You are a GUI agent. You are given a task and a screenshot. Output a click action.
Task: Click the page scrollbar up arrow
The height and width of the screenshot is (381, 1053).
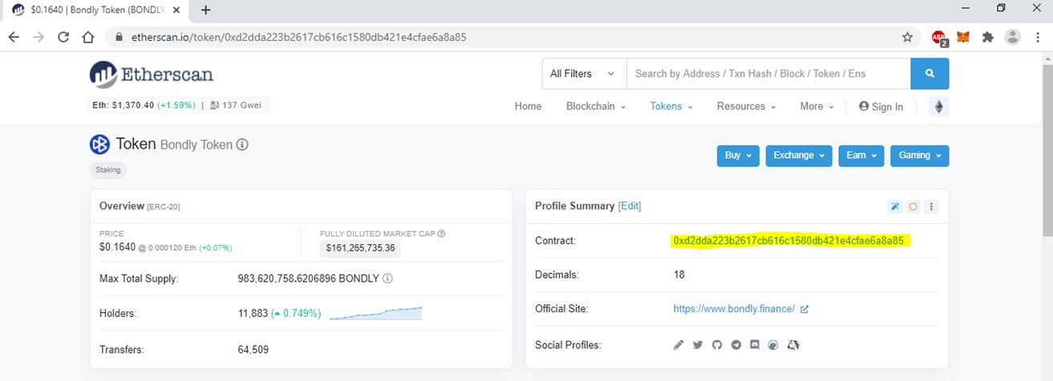click(x=1046, y=58)
